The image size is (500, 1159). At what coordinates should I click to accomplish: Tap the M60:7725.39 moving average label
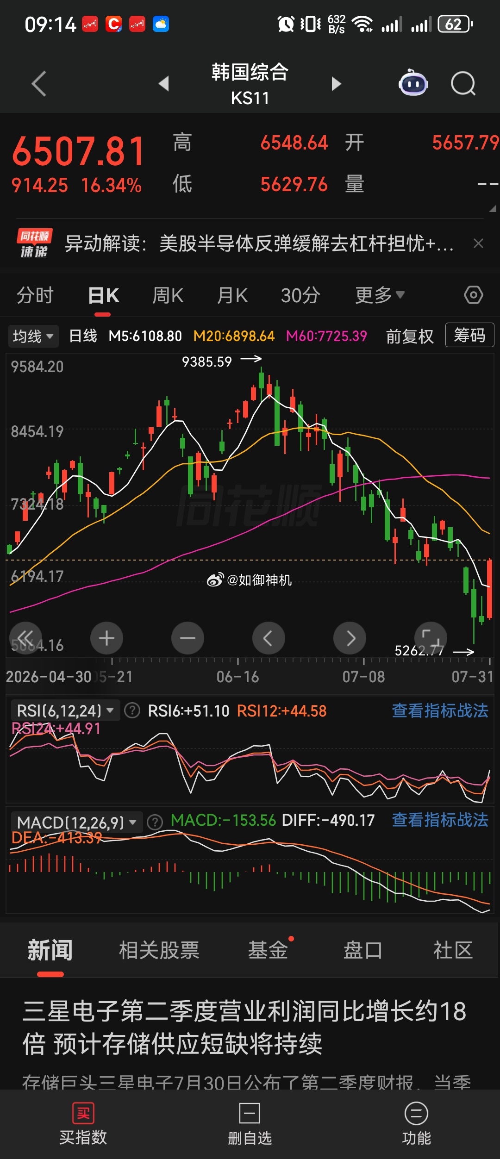pos(326,336)
